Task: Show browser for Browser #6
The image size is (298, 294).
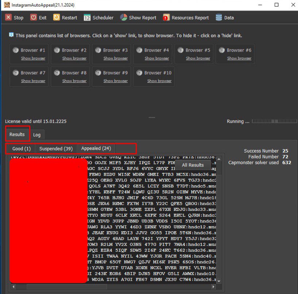Action: pyautogui.click(x=240, y=58)
